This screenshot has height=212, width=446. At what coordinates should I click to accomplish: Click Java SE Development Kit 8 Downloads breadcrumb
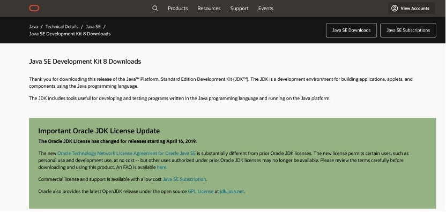click(x=70, y=34)
